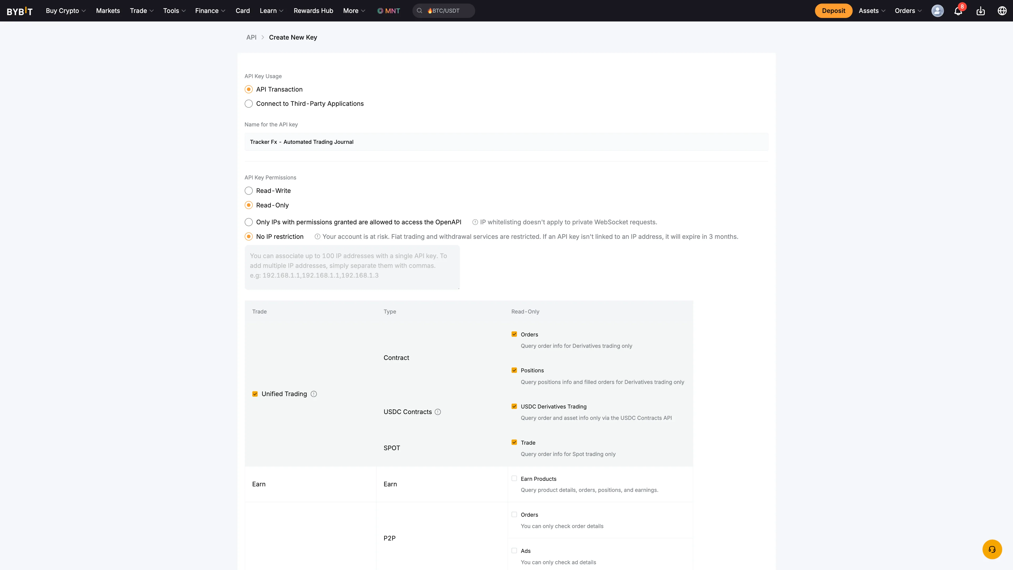Image resolution: width=1013 pixels, height=570 pixels.
Task: Click the Deposit button
Action: pos(833,11)
